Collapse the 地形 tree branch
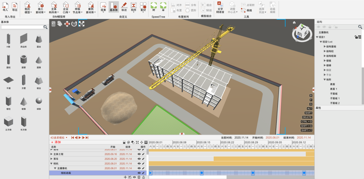Screen dimensions: 364x179 [x=324, y=79]
